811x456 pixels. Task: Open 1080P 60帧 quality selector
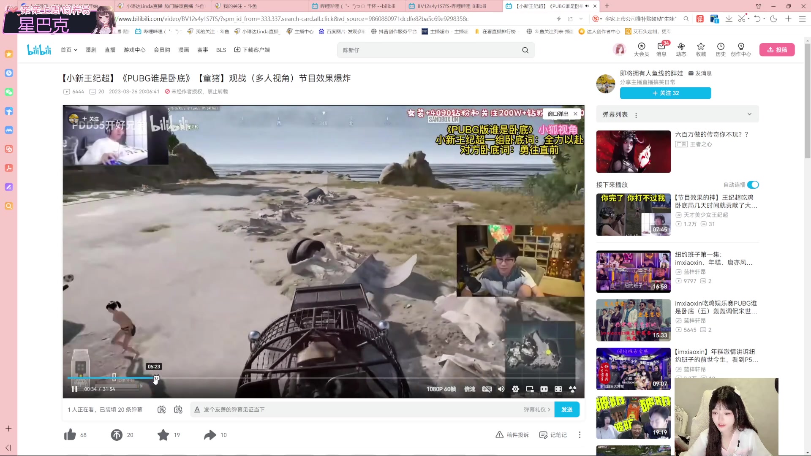441,389
